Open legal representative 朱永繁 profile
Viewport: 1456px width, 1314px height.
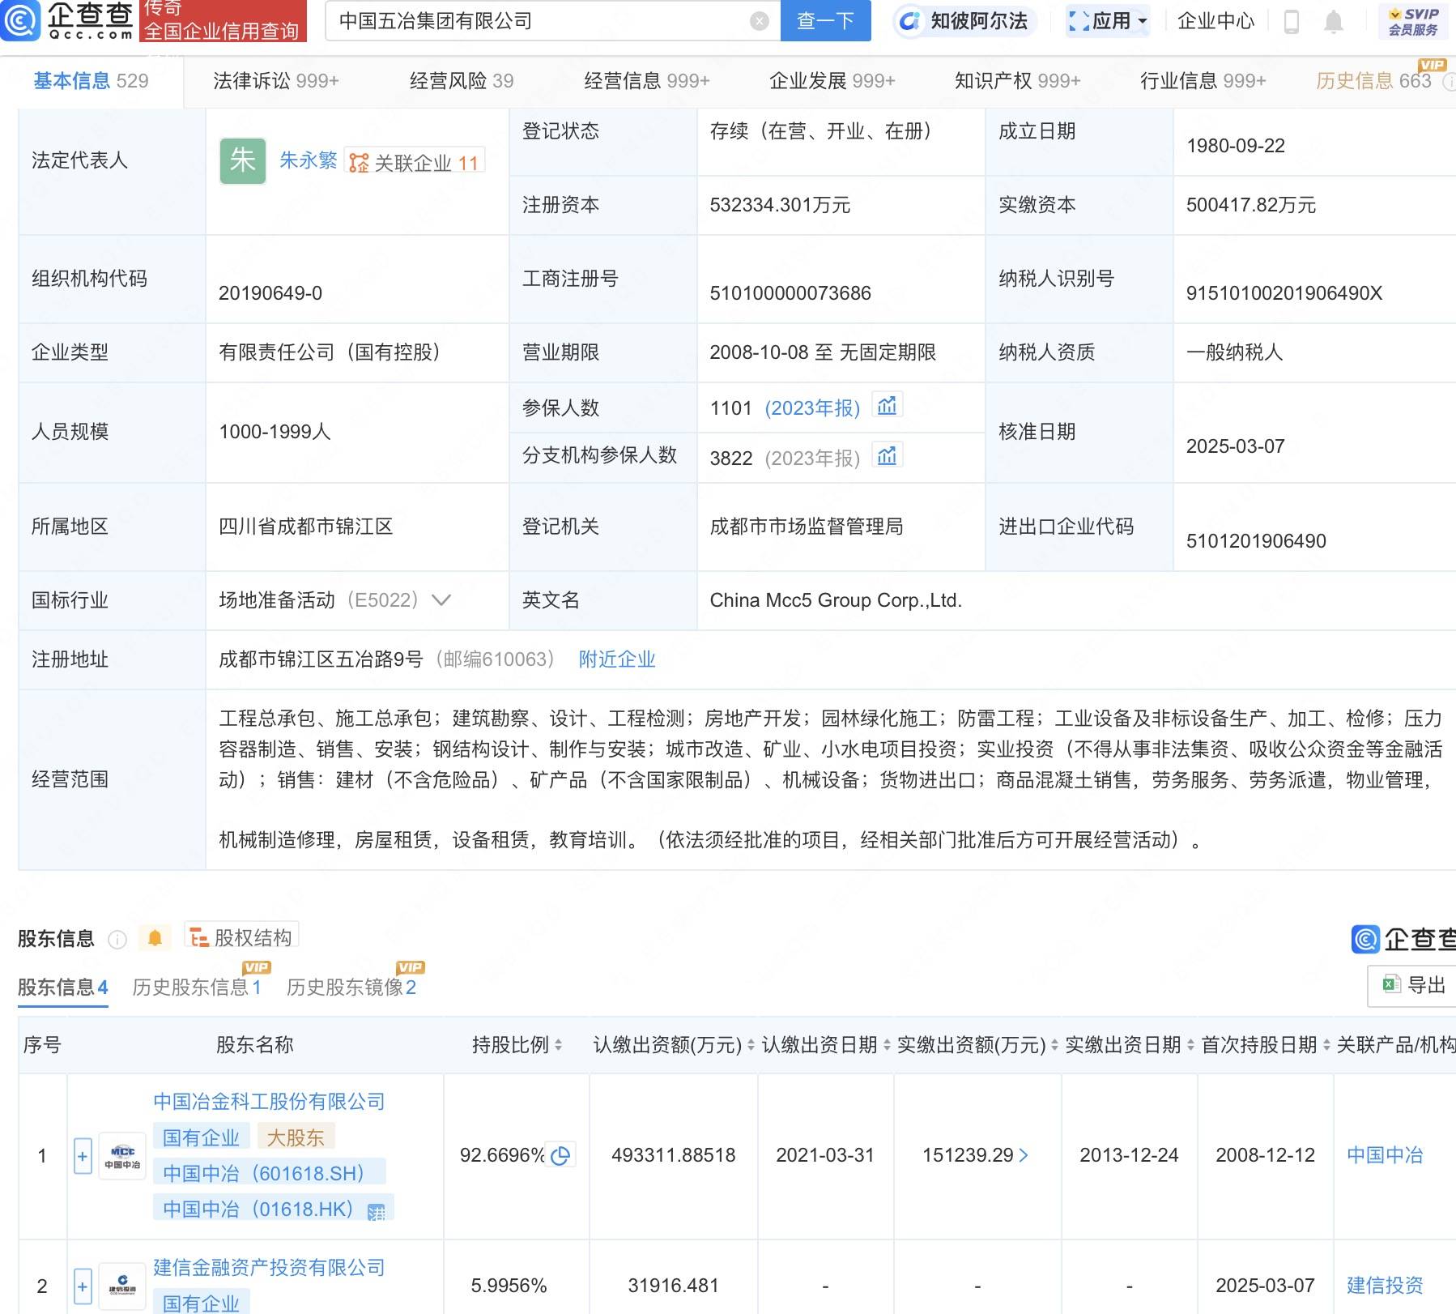coord(309,160)
